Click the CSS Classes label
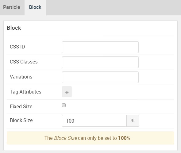The image size is (181, 153). tap(24, 62)
